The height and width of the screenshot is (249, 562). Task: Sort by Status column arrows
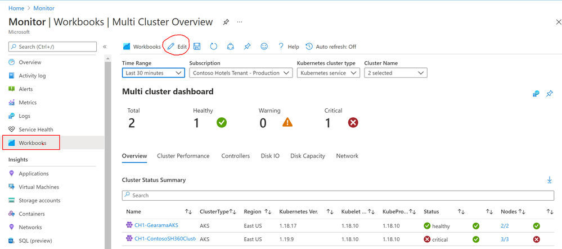pos(461,211)
